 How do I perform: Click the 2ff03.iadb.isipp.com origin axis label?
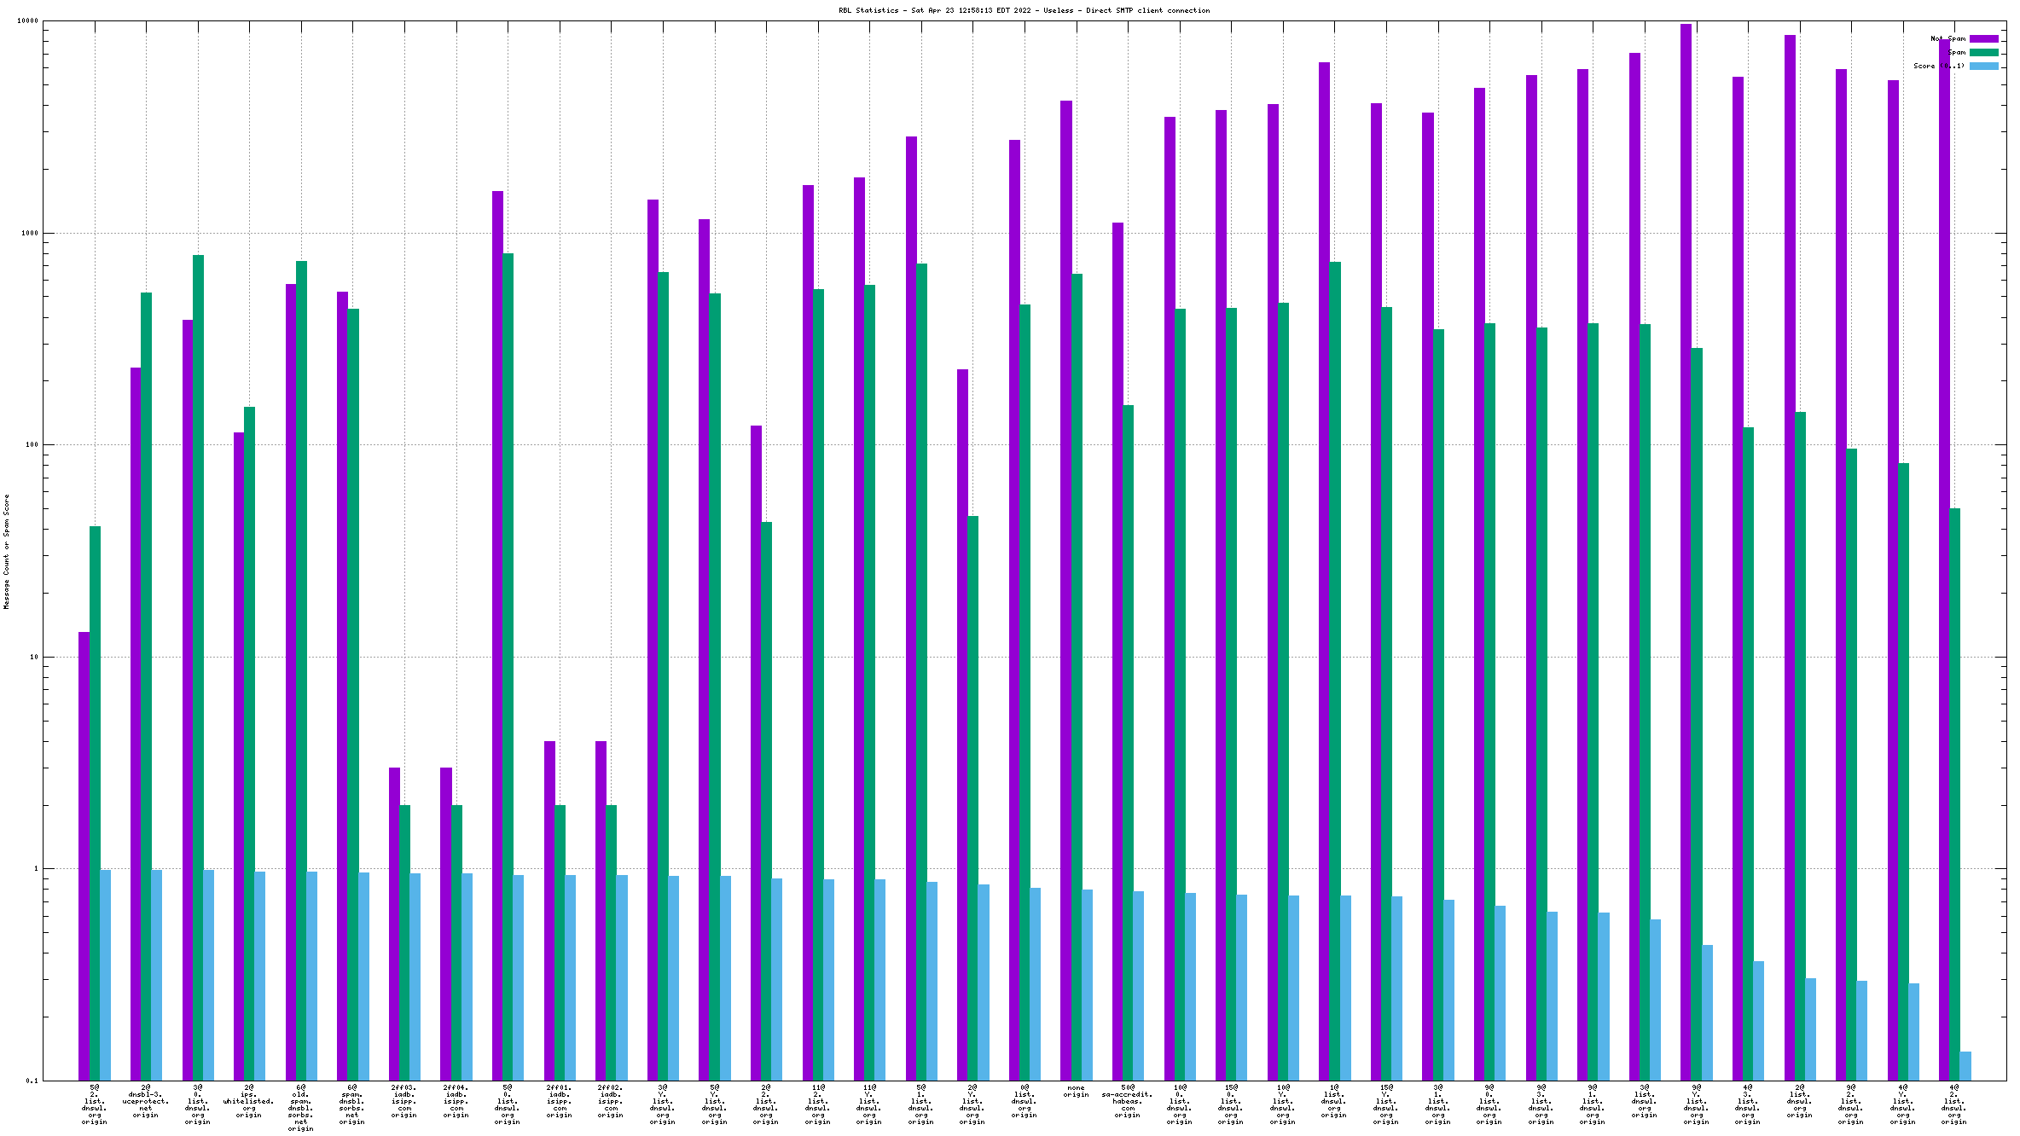[404, 1101]
